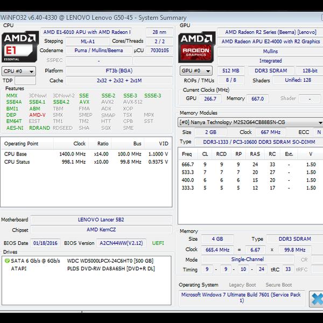Click the BIOS date 01/18/2016
This screenshot has height=323, width=323.
[x=45, y=243]
